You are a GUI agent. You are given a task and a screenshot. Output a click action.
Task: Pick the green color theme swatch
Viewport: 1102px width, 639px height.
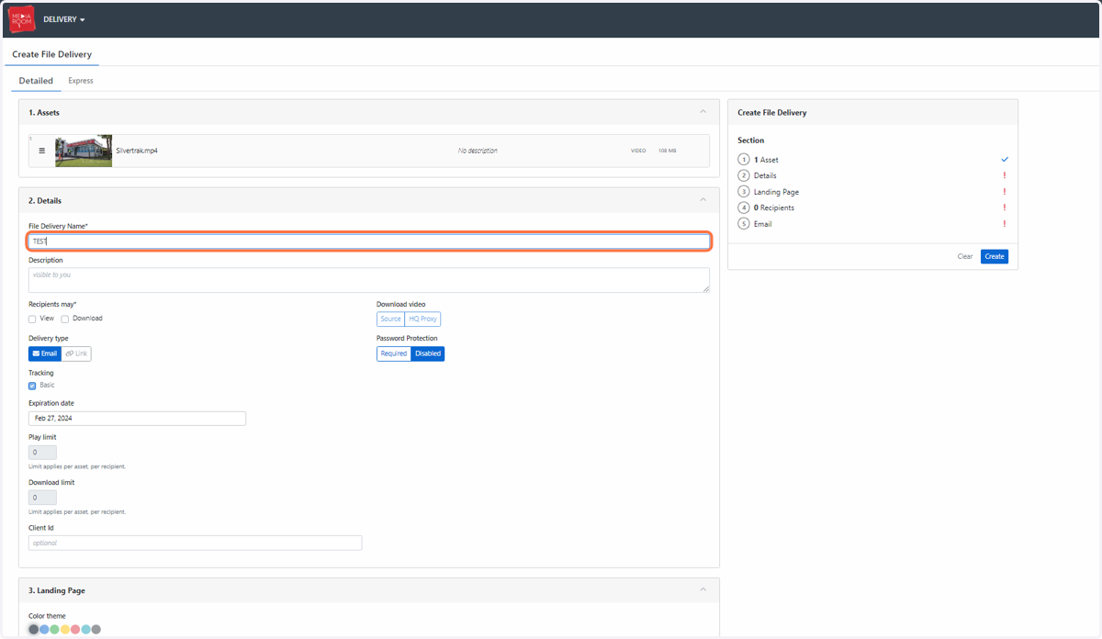(x=54, y=630)
